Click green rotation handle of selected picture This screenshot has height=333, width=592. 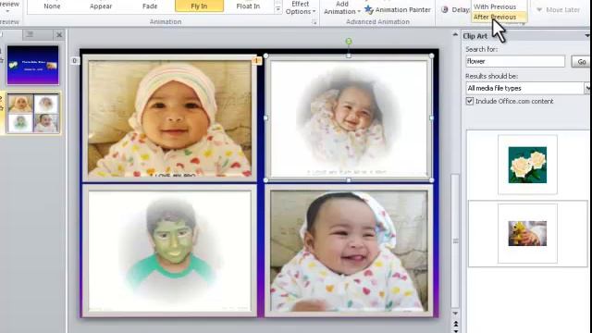click(349, 41)
